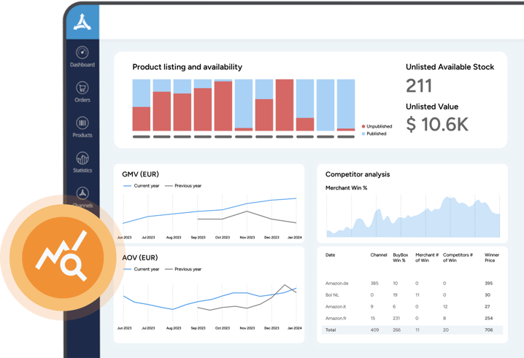Click AOV Previous year legend entry
This screenshot has width=524, height=358.
tap(183, 269)
